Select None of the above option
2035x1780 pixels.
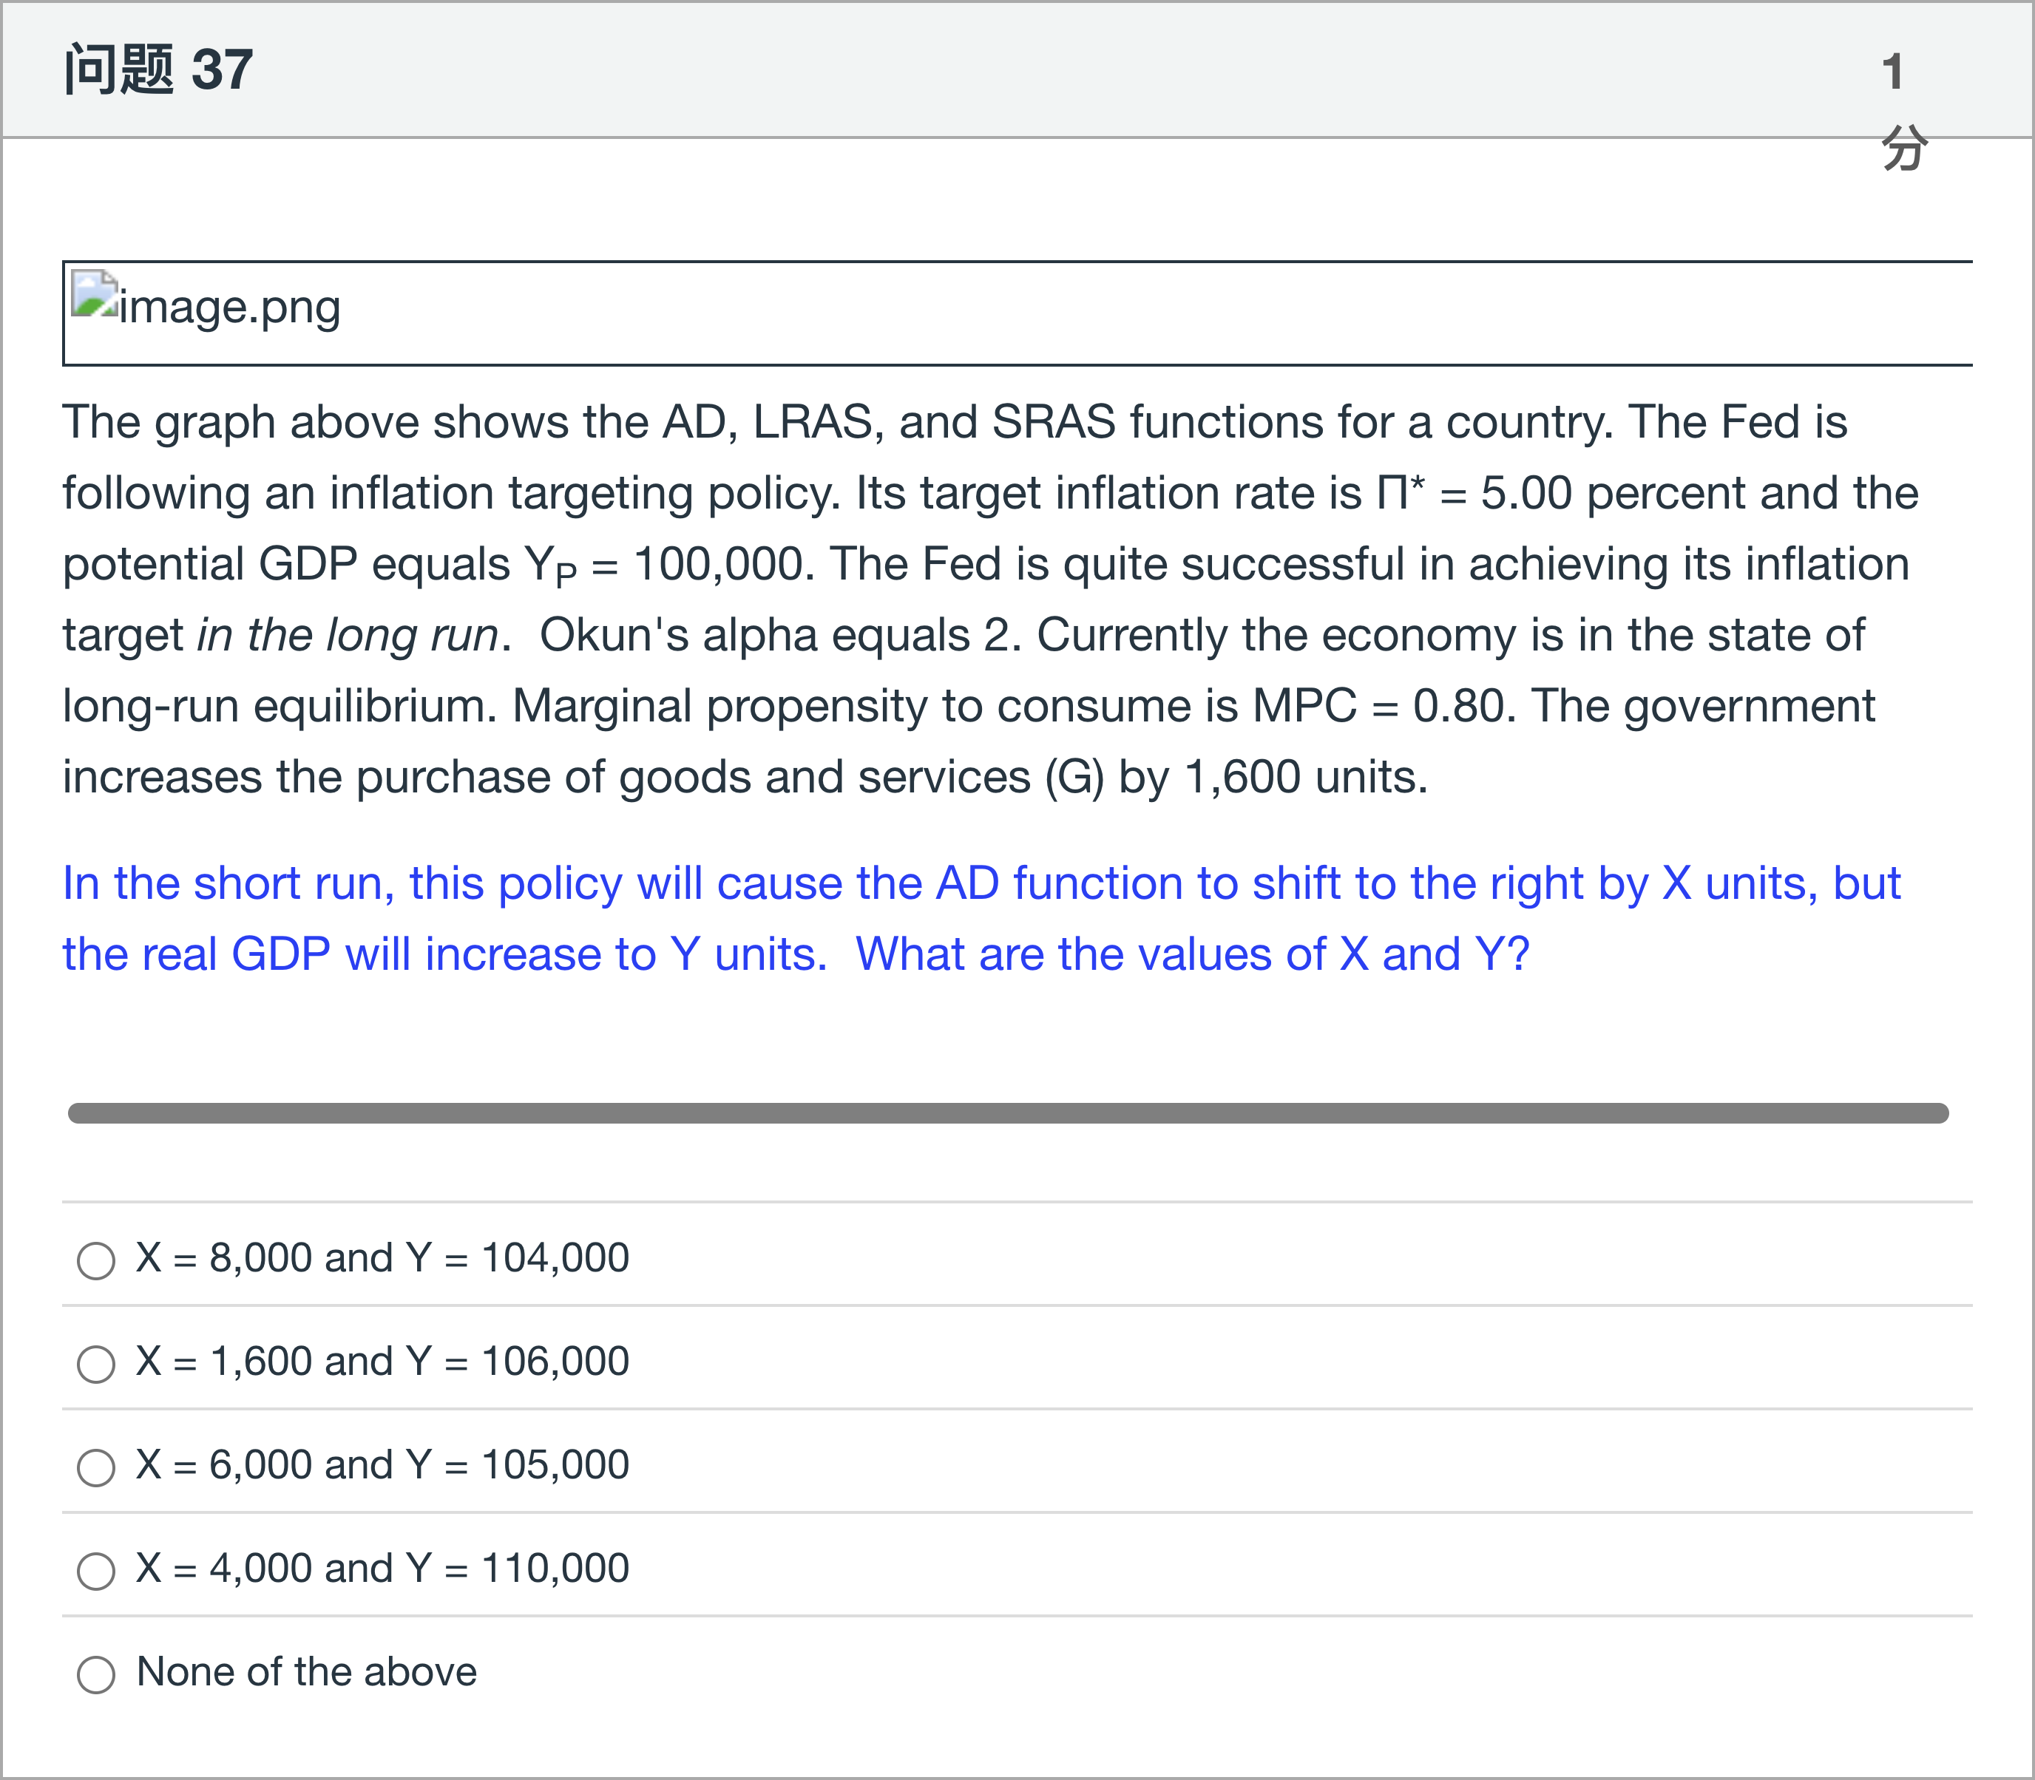(95, 1674)
